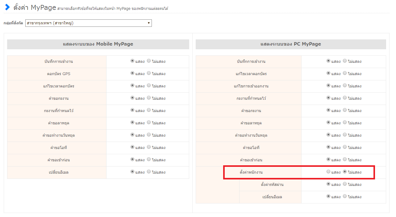
Task: Pick ไม่แสดง for Mobile คำขอเข้าก่อน
Action: (x=149, y=159)
